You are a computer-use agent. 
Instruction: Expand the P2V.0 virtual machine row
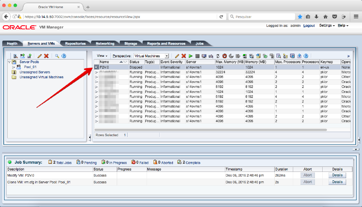[96, 67]
